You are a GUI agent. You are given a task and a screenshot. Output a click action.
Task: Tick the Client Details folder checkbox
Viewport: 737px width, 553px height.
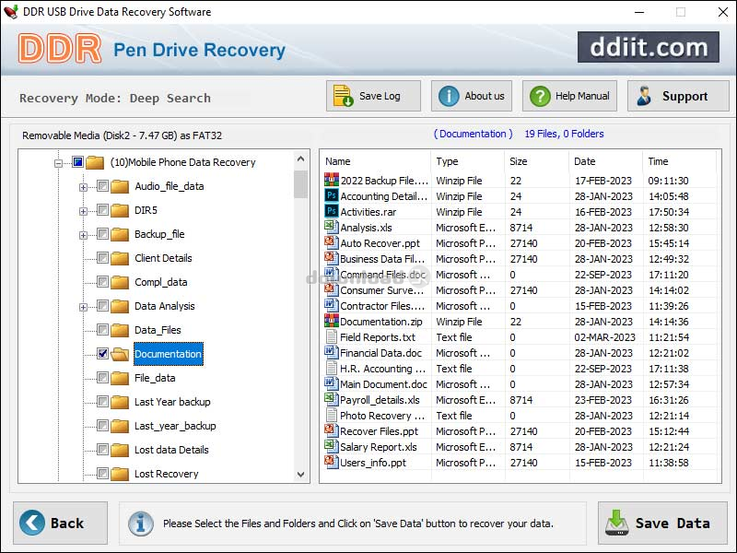click(102, 258)
